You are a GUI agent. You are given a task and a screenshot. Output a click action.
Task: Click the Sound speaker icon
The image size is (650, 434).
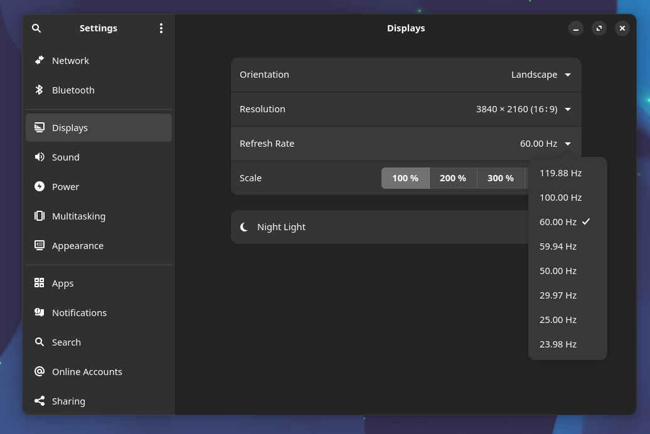[40, 157]
